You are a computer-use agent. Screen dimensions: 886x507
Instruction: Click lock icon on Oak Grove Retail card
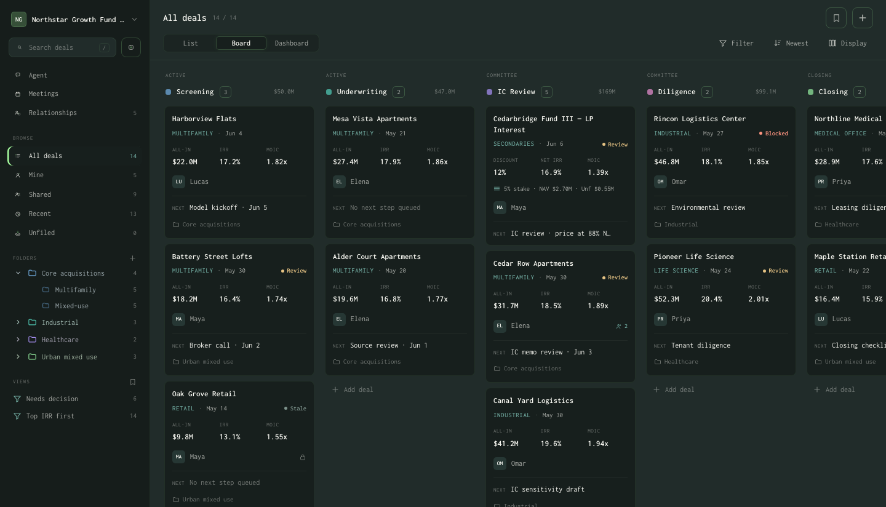pos(302,457)
